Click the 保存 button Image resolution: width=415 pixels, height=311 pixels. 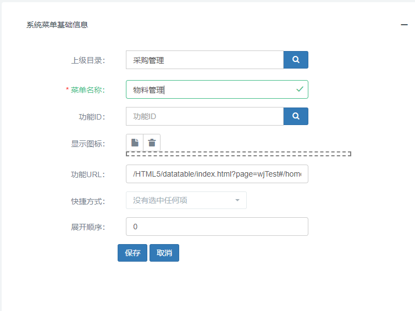[x=132, y=253]
